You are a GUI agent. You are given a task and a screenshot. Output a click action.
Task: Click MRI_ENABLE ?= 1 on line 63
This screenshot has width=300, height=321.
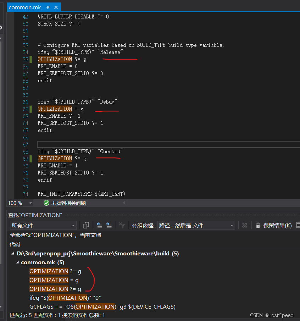[59, 116]
